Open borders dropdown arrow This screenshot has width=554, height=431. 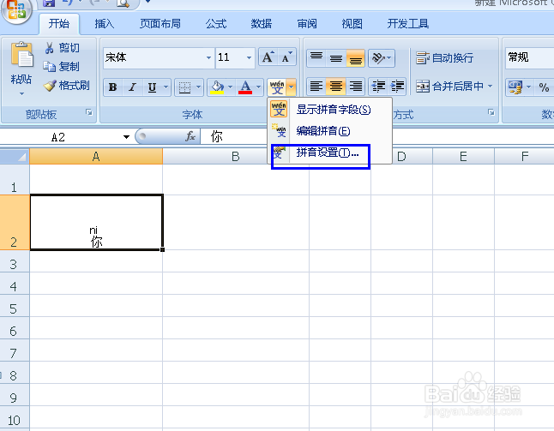(x=198, y=87)
